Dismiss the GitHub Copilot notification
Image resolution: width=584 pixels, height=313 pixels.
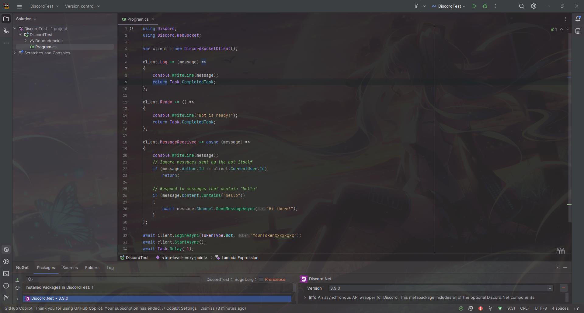point(207,308)
